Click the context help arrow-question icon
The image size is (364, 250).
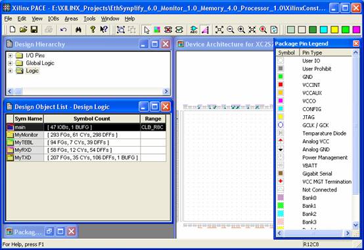tap(104, 30)
